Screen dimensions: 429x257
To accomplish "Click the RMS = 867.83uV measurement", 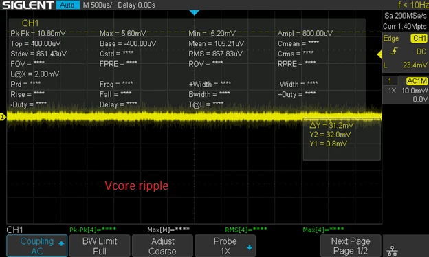I will pyautogui.click(x=216, y=54).
